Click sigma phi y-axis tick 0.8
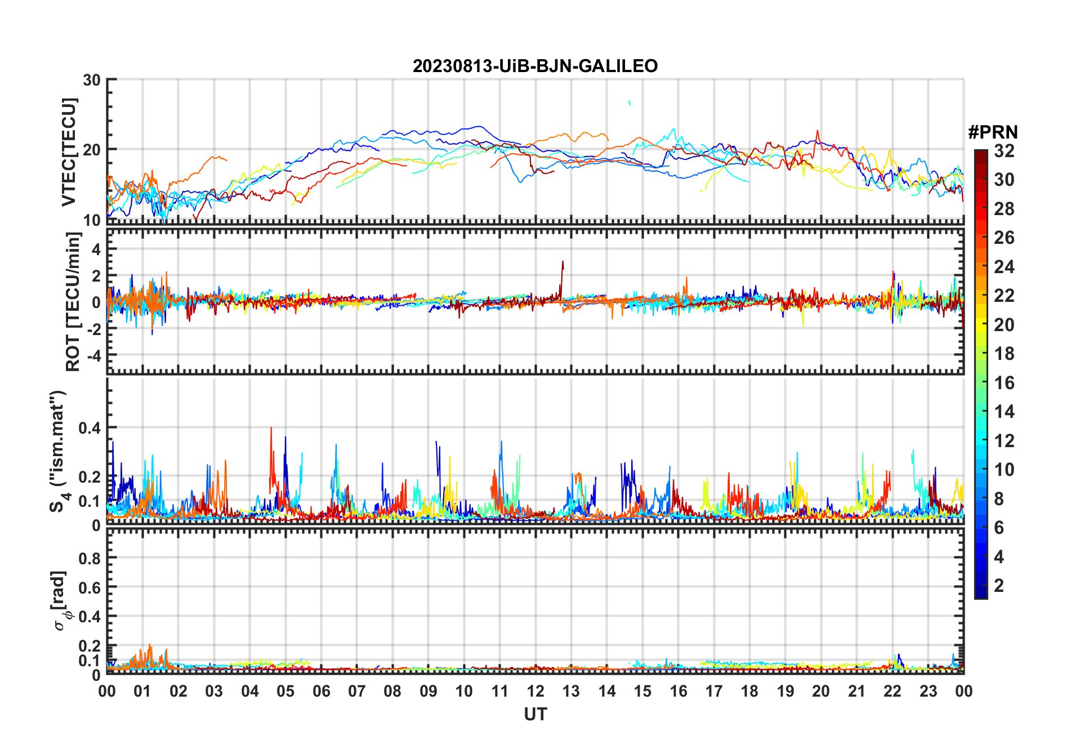Viewport: 1071px width, 749px height. (90, 558)
